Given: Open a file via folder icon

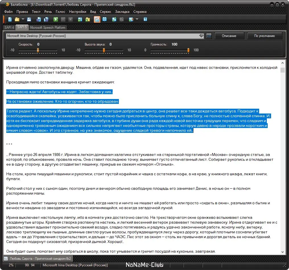Looking at the screenshot, I should [x=17, y=19].
